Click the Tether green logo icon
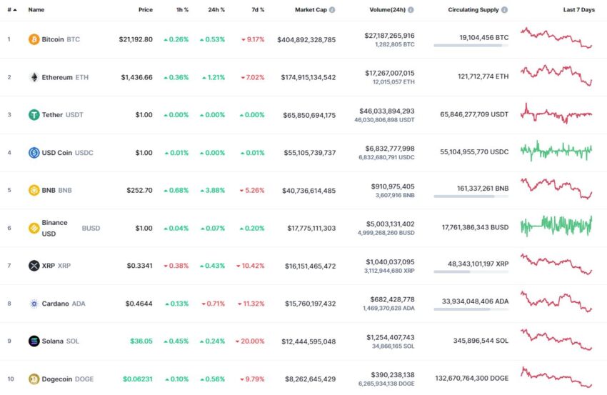 point(34,114)
